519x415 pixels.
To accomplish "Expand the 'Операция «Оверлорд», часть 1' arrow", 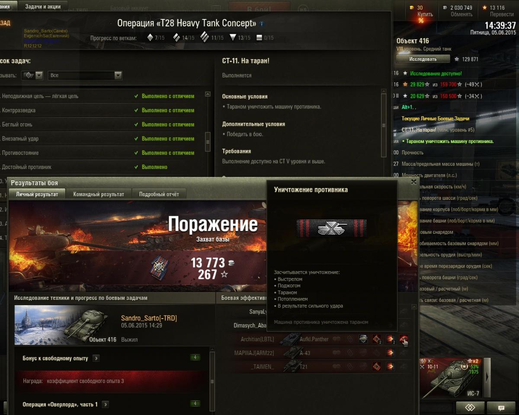I will click(105, 405).
